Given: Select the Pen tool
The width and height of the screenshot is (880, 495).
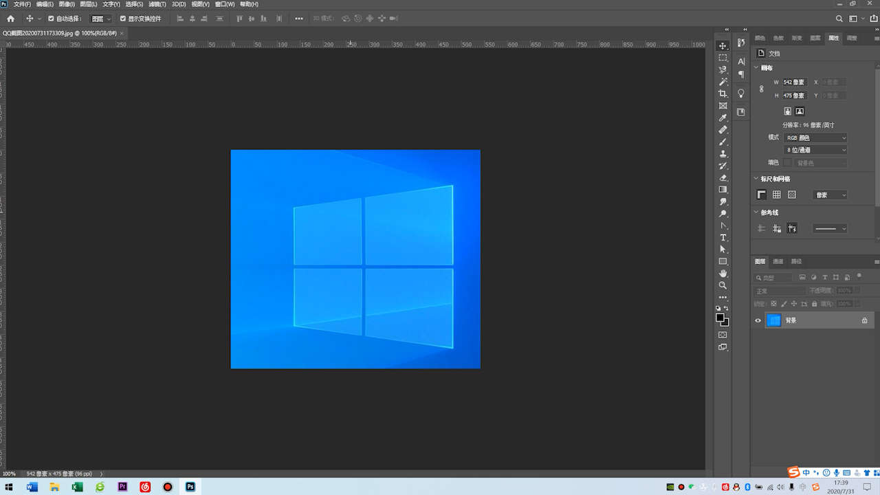Looking at the screenshot, I should point(723,225).
